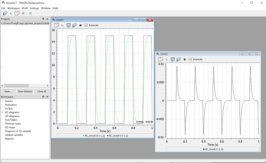
Task: Click the Projects panel horizontal scrollbar right arrow
Action: pyautogui.click(x=47, y=86)
